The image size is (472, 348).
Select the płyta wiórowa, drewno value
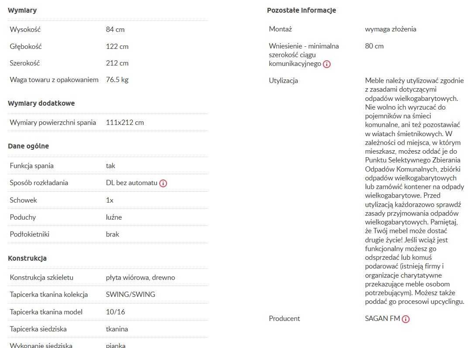click(x=140, y=278)
